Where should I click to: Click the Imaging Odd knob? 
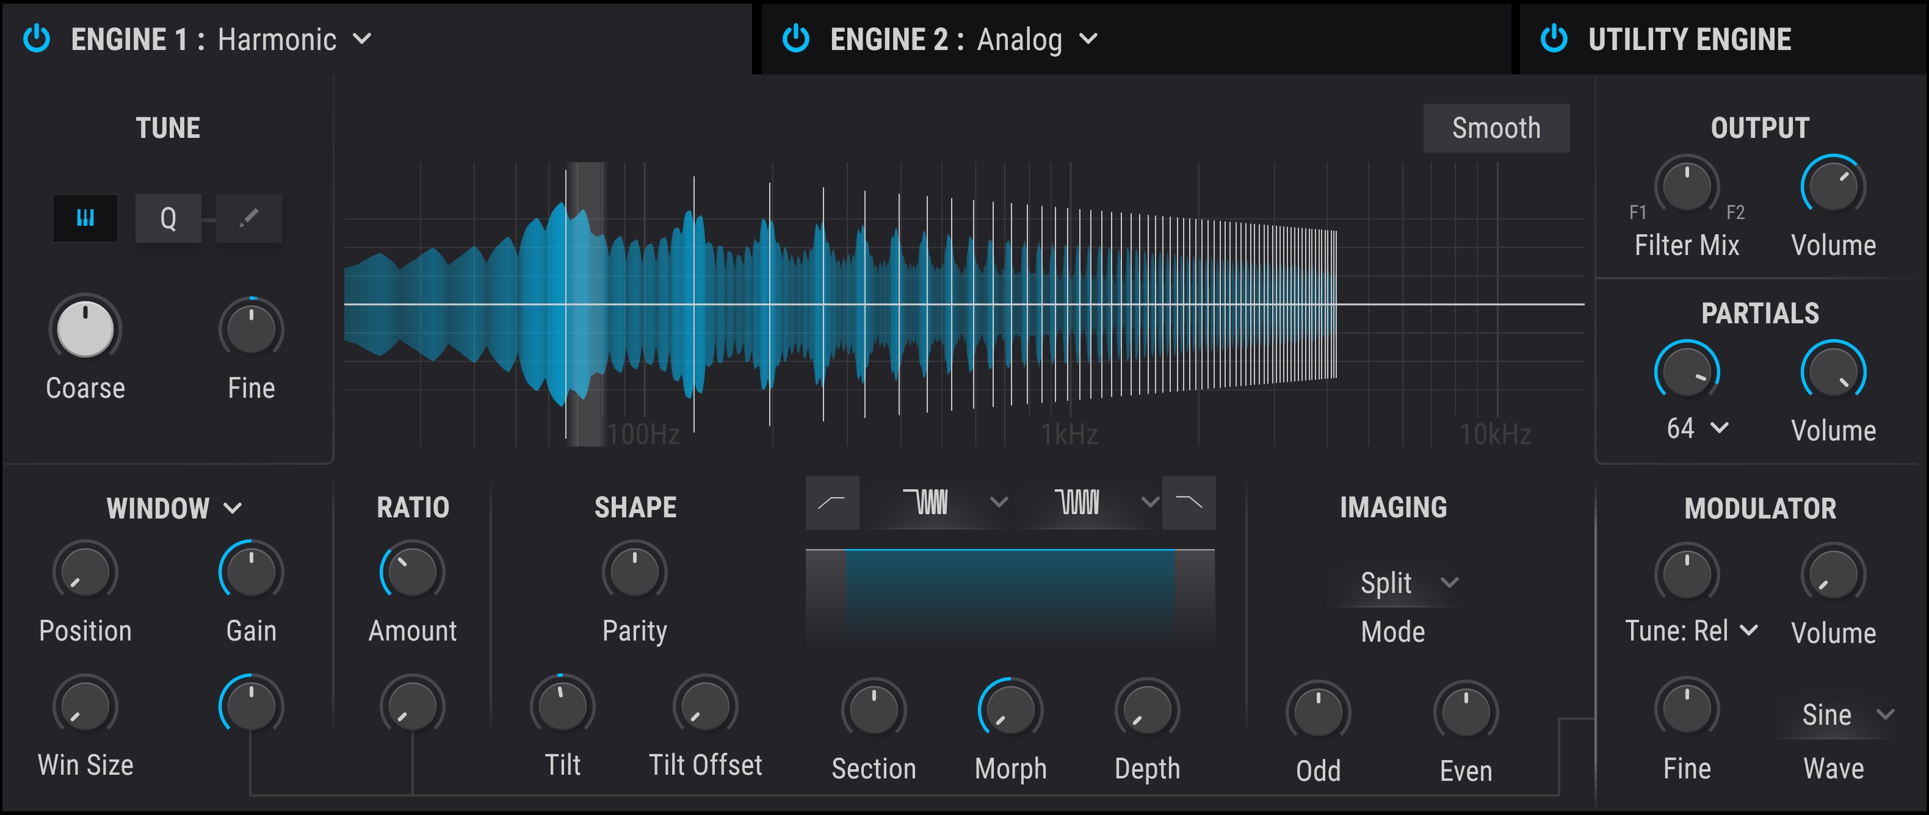1318,712
